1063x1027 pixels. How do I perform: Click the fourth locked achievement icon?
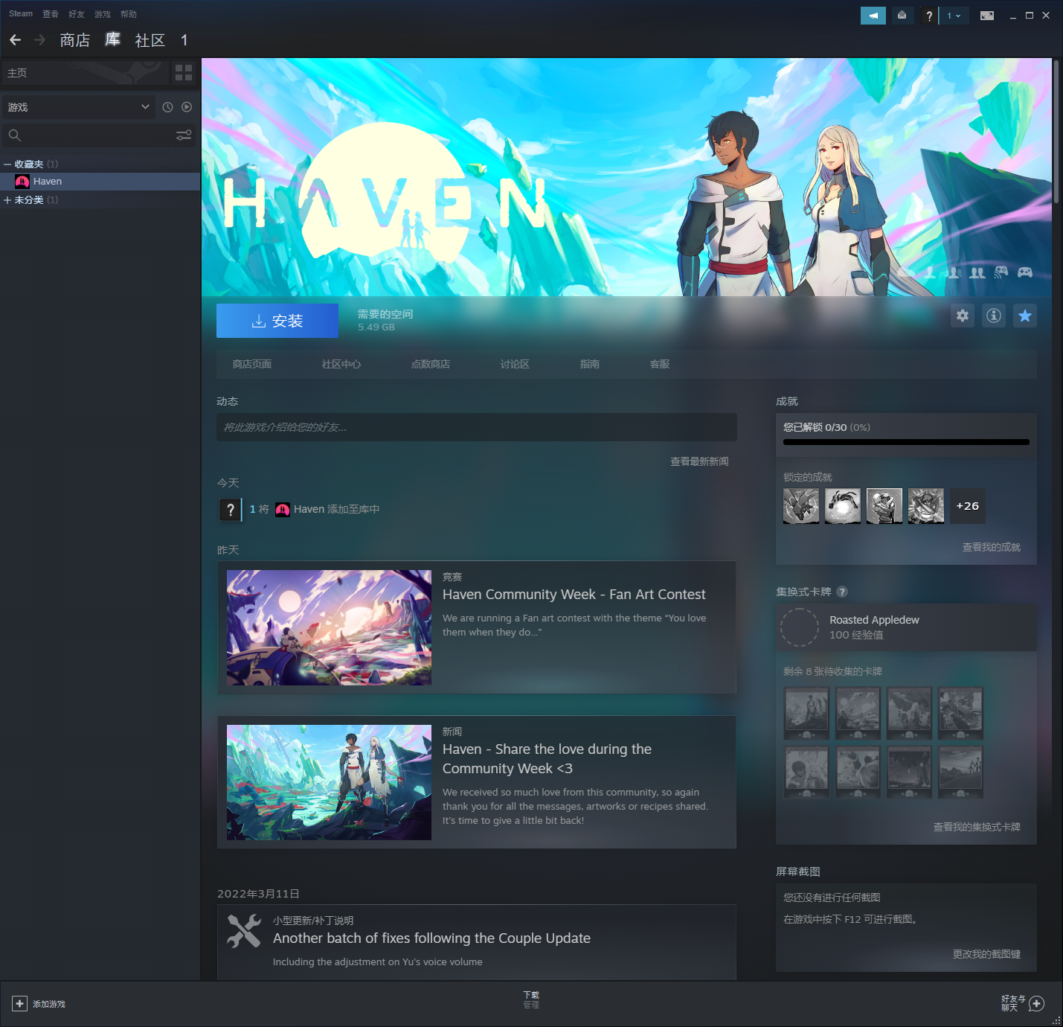[926, 506]
